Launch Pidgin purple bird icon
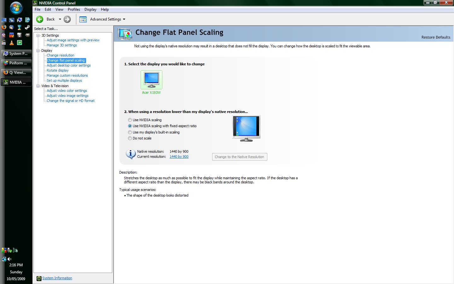 [x=3, y=35]
